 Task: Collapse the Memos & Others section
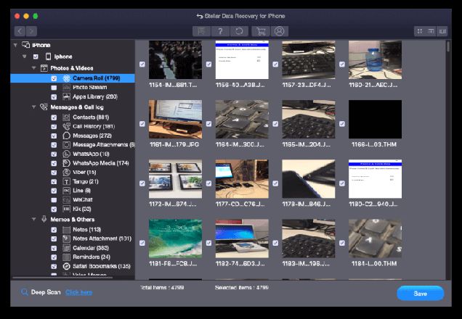pyautogui.click(x=33, y=219)
